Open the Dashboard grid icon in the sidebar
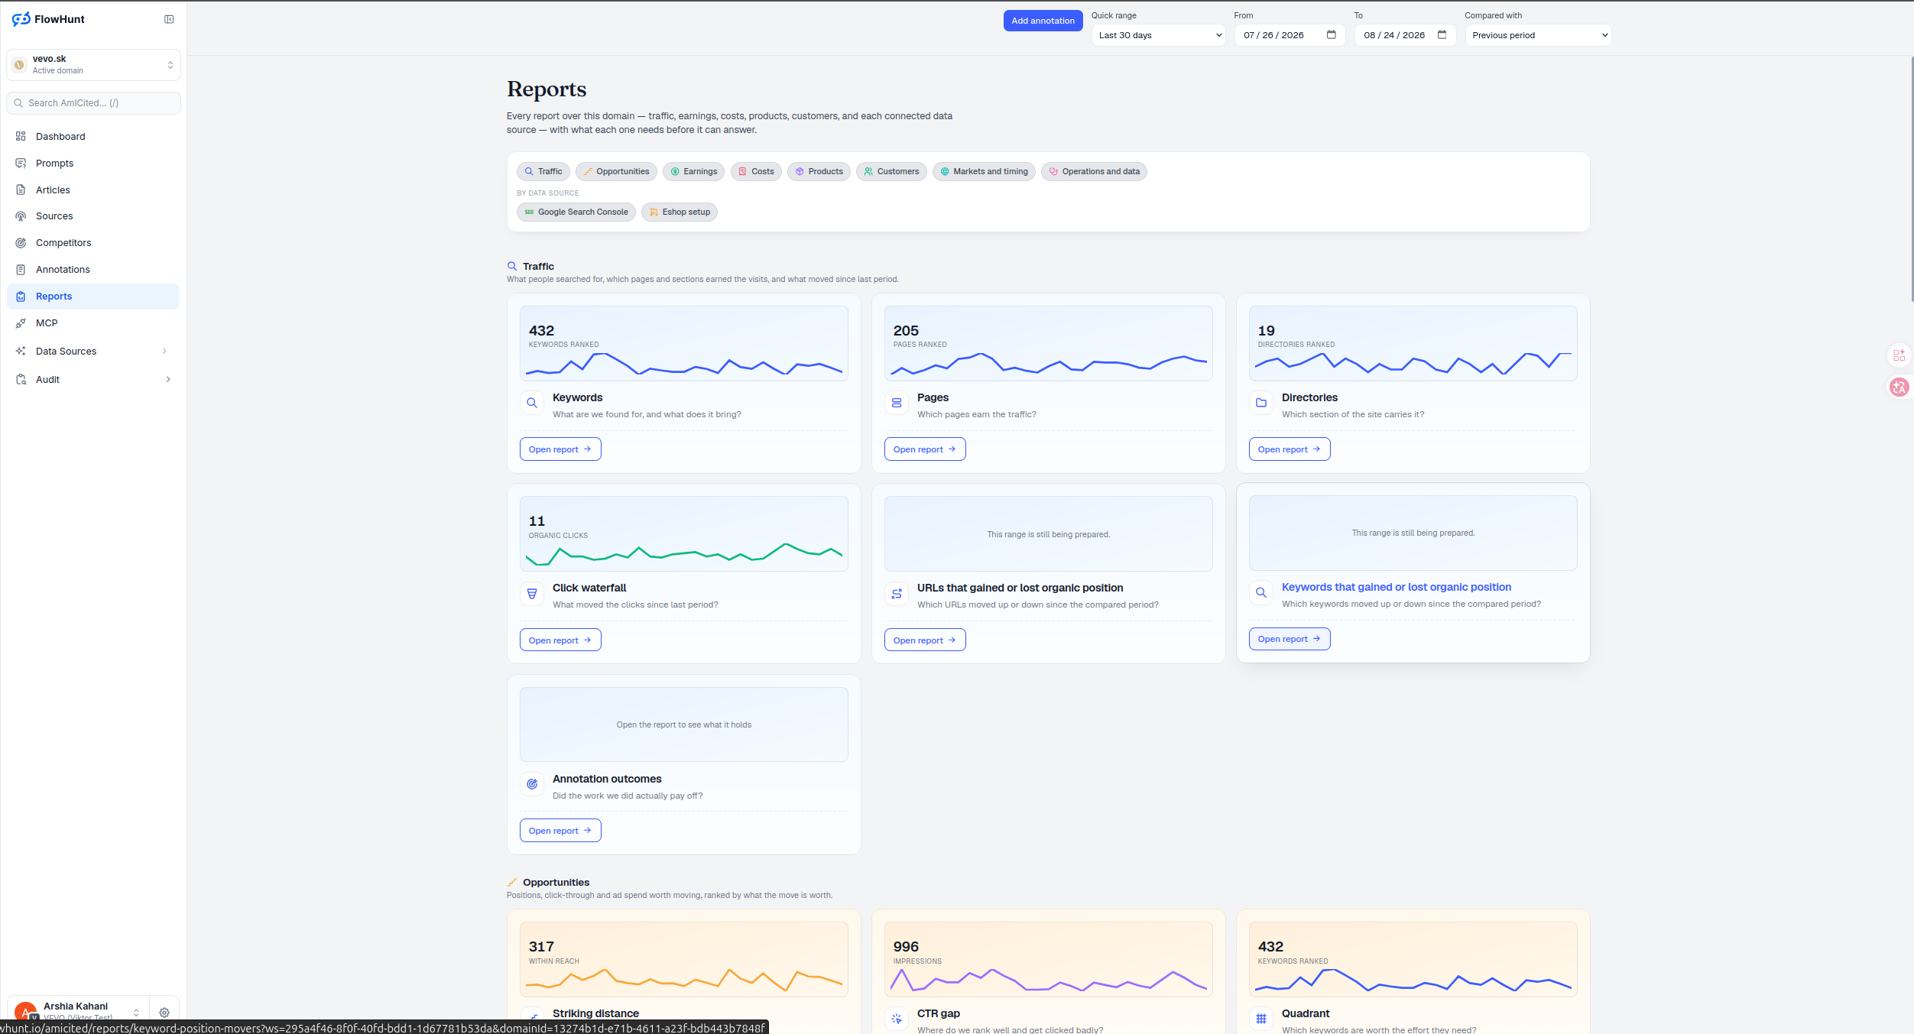This screenshot has height=1034, width=1914. point(21,136)
